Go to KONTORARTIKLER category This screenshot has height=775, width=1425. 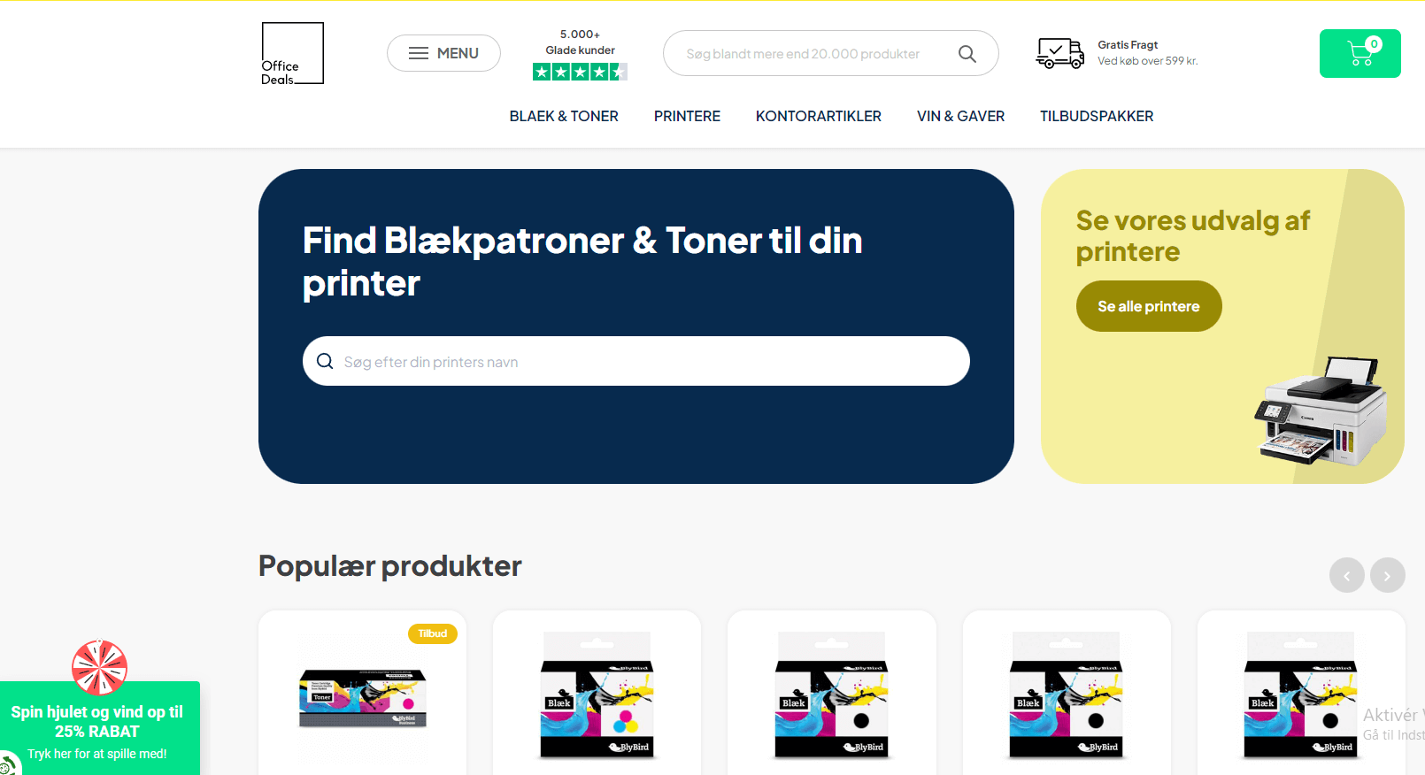click(819, 116)
